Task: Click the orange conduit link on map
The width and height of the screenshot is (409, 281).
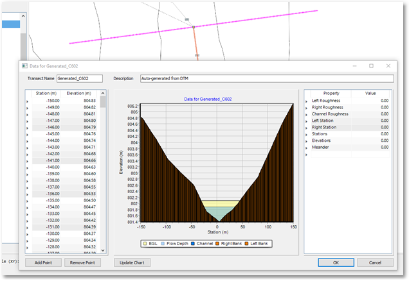Action: coord(195,44)
